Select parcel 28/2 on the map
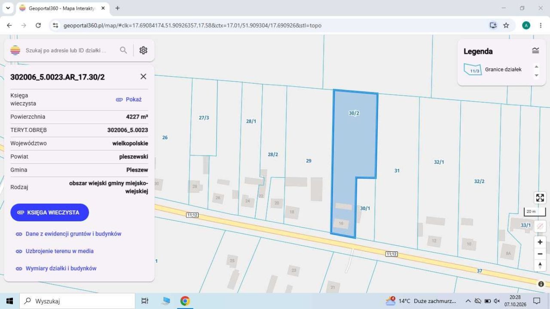 pyautogui.click(x=273, y=154)
